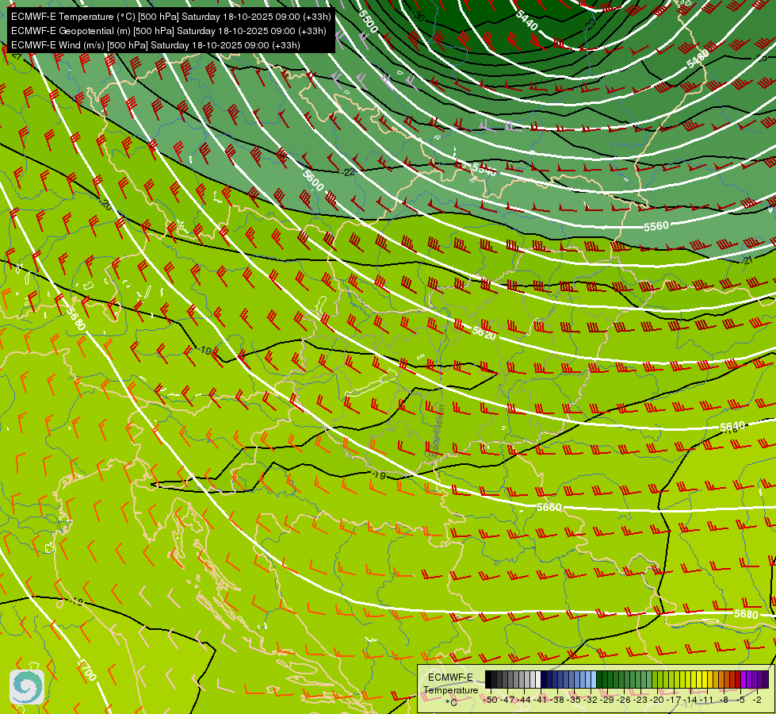Pick the bright yellow swatch above -11
Screen dimensions: 776x714
705,679
